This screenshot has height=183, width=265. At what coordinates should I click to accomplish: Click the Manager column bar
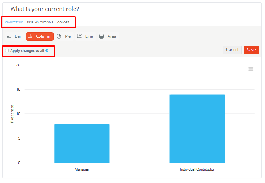(x=82, y=143)
